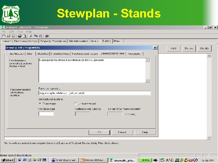The image size is (218, 163).
Task: Launch Internet Explorer from quick launch
Action: coord(25,160)
